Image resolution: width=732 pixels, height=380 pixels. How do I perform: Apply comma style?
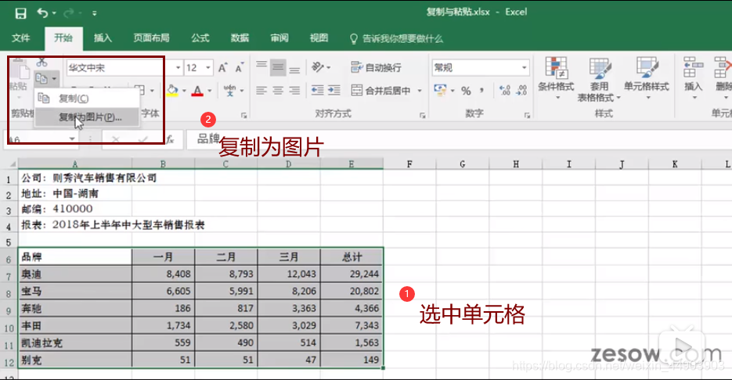(x=481, y=90)
